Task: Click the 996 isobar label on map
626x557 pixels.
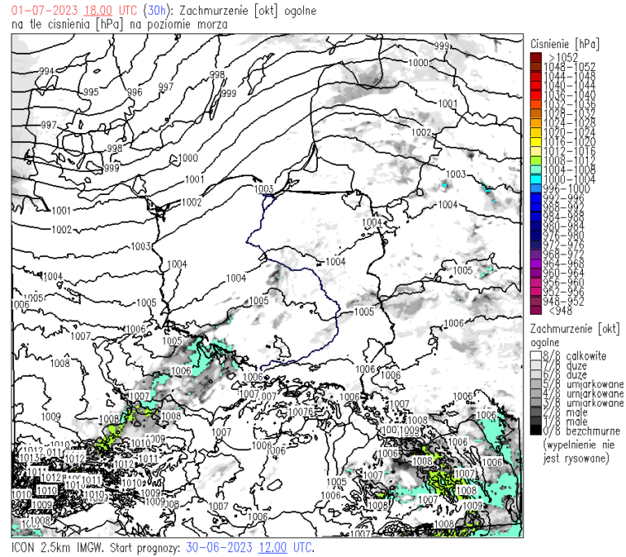Action: click(x=134, y=92)
